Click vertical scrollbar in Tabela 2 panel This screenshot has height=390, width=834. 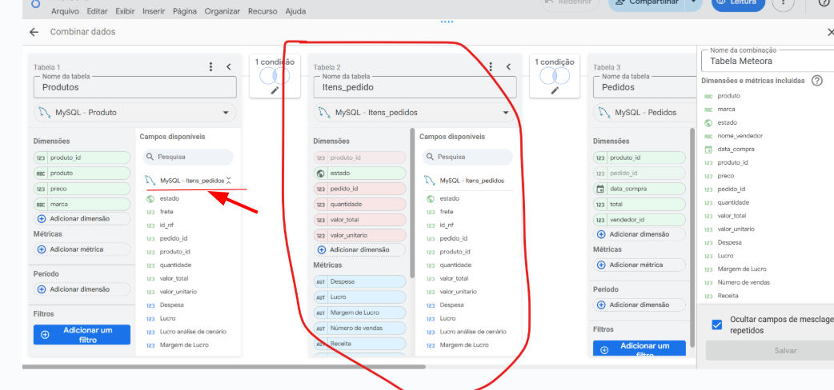[x=412, y=202]
